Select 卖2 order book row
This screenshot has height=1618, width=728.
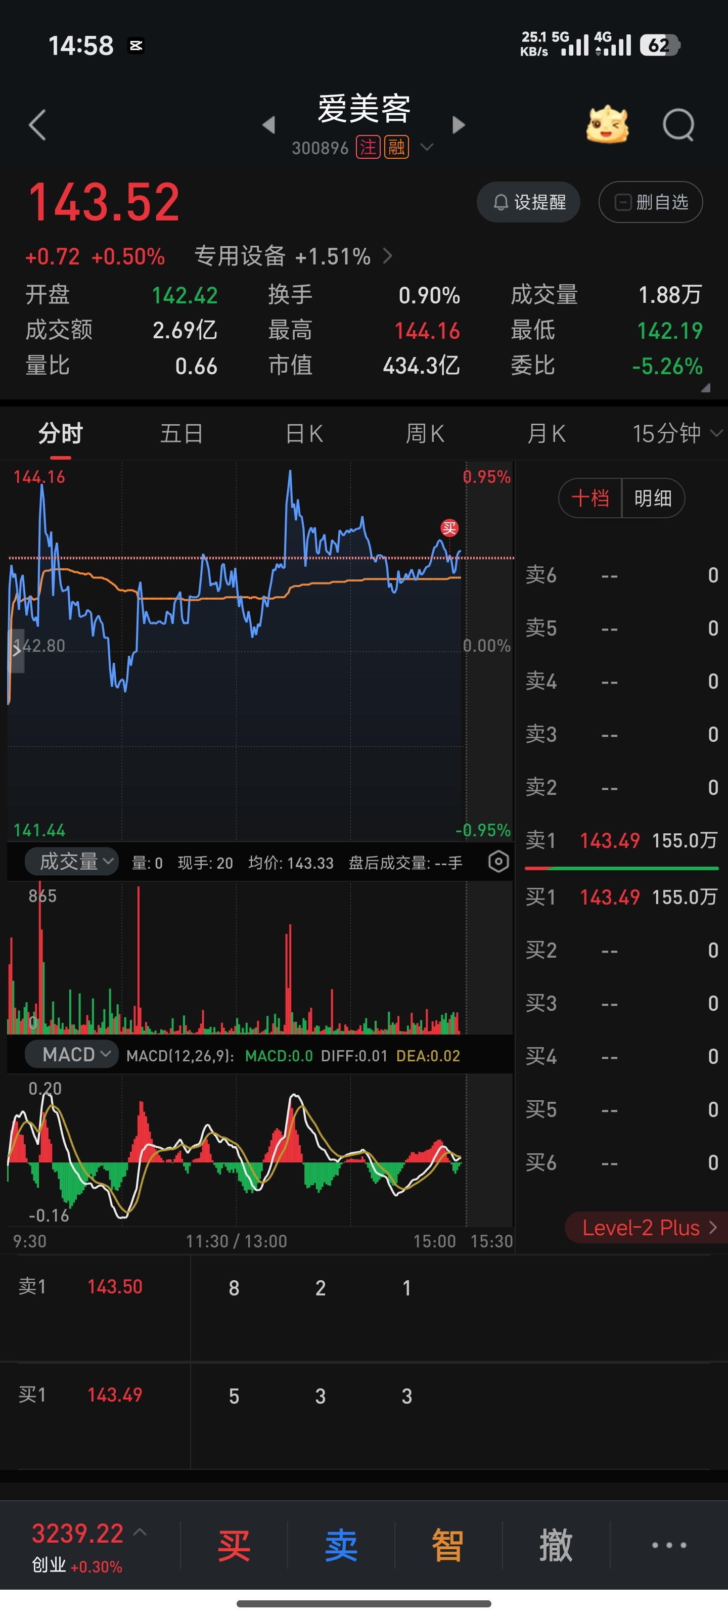[622, 787]
